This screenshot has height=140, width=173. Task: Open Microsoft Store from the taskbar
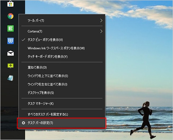point(10,4)
